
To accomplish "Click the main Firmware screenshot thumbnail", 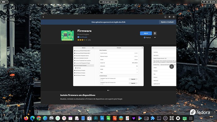I will 108,66.
